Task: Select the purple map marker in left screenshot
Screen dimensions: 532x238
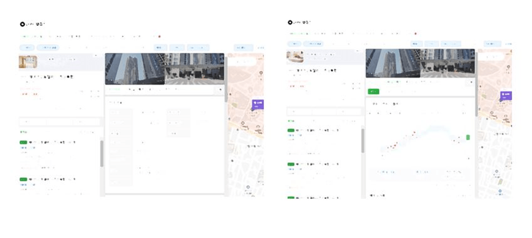Action: (258, 104)
